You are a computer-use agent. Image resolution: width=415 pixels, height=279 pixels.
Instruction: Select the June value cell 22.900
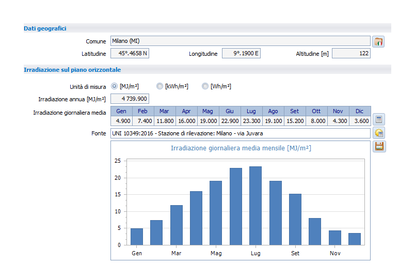point(230,121)
